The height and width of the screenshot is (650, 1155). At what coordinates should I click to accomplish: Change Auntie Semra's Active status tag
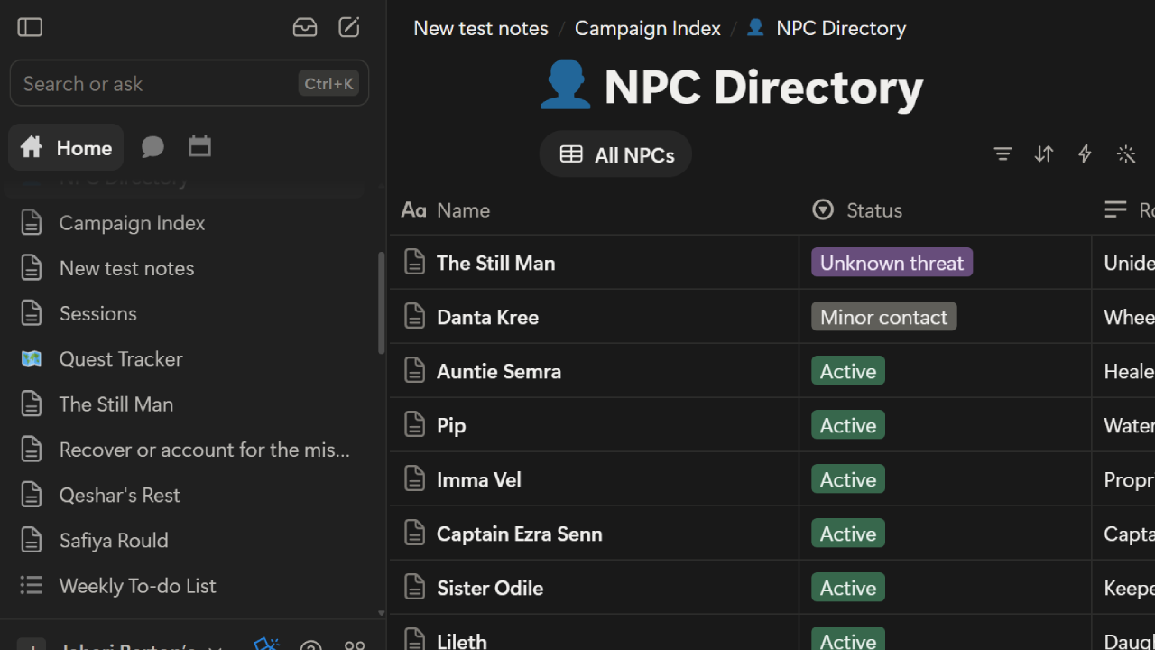[848, 371]
